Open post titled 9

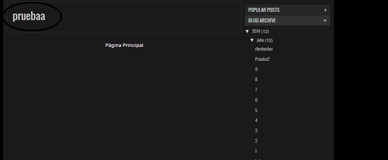[x=256, y=69]
